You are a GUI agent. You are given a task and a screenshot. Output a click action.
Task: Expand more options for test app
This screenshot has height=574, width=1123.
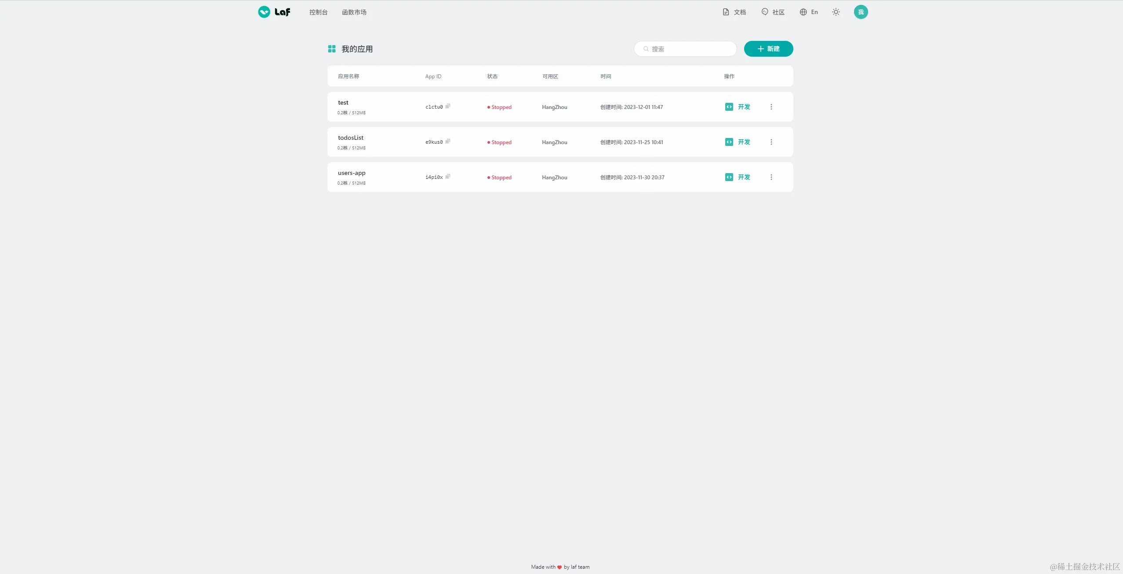click(771, 107)
